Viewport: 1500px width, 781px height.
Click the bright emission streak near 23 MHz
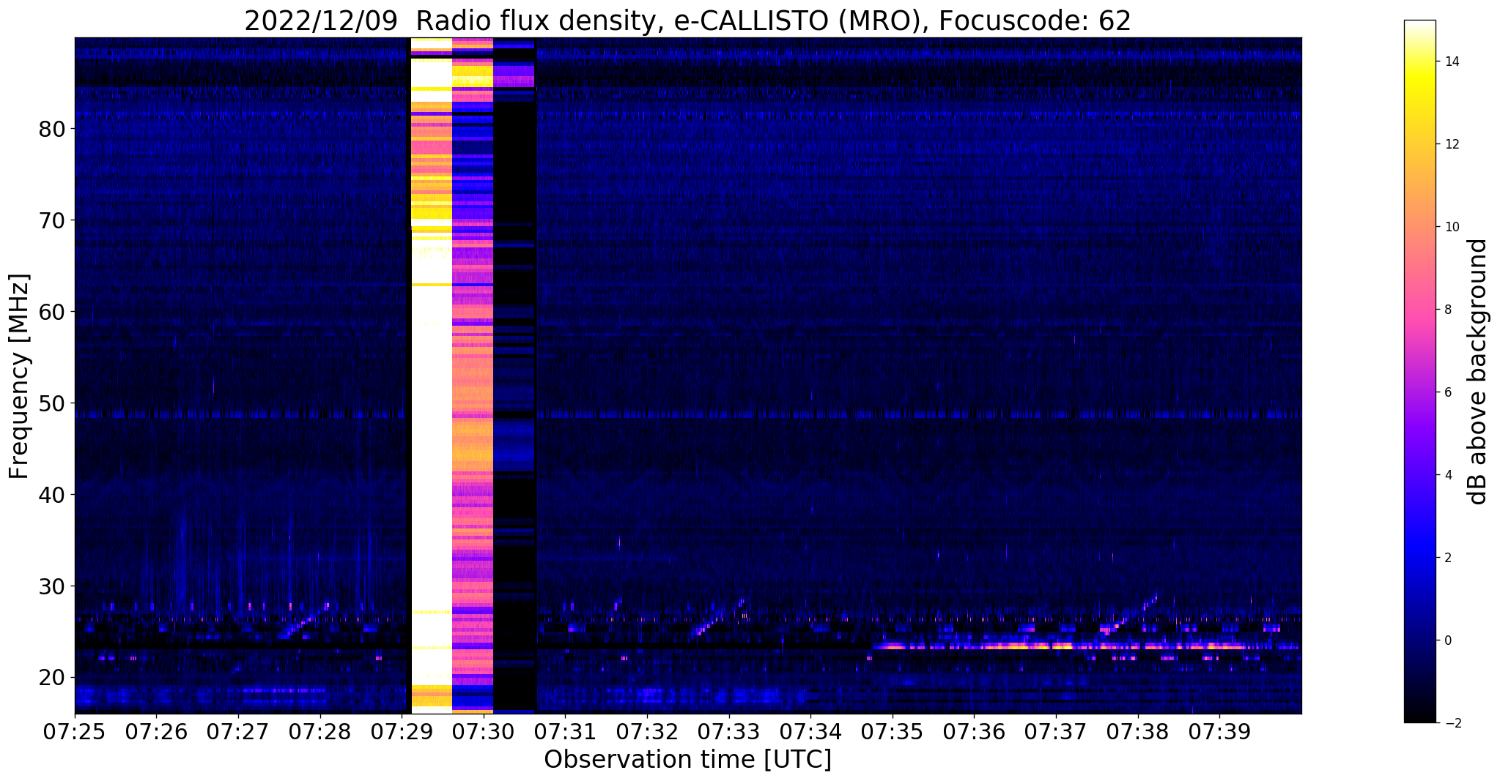(1059, 646)
